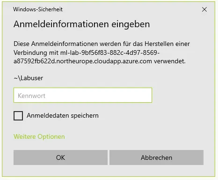Screen dimensions: 218x180
Task: Focus the Kennwort password field
Action: 83,95
